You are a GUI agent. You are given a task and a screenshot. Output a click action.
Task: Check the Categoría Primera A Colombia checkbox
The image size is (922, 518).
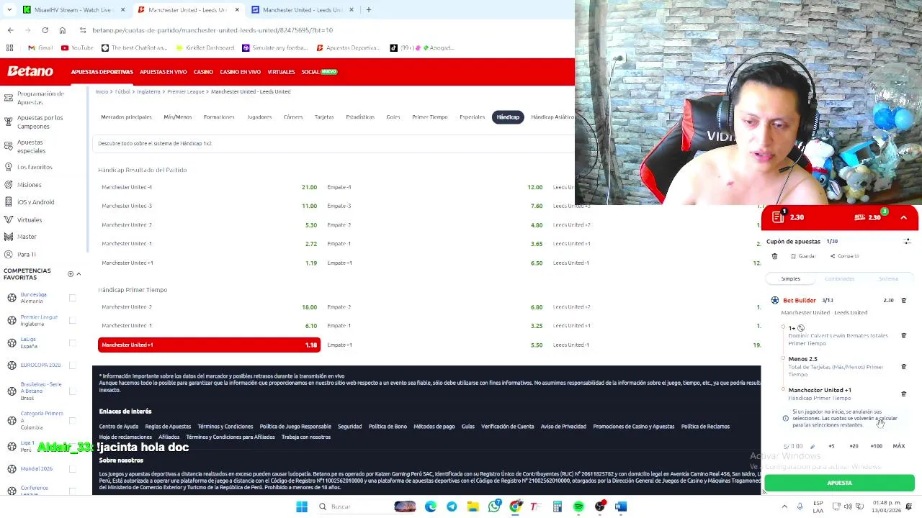click(72, 420)
